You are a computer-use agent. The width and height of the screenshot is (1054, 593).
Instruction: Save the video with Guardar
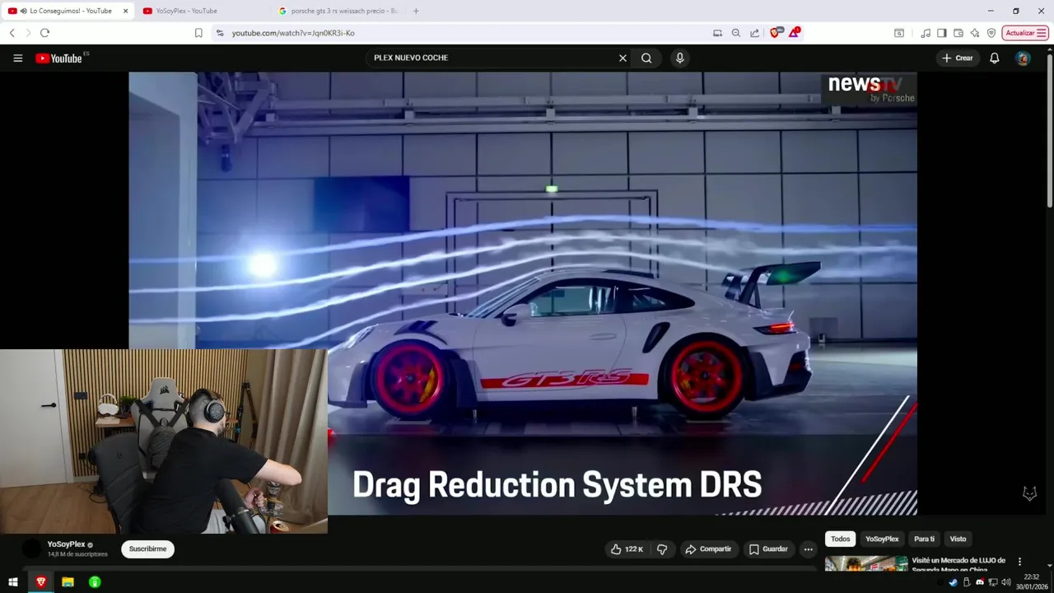click(768, 549)
